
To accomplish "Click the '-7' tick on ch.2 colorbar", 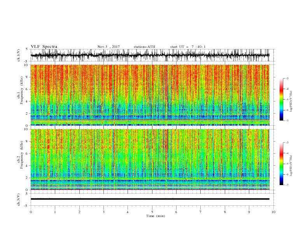I will pos(287,185).
